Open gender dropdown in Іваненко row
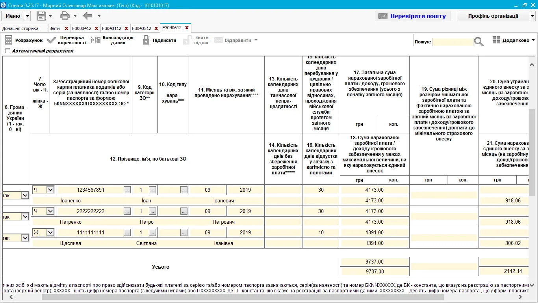The width and height of the screenshot is (538, 303). click(x=50, y=190)
